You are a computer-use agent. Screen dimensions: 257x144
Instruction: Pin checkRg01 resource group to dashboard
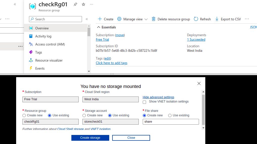point(75,5)
